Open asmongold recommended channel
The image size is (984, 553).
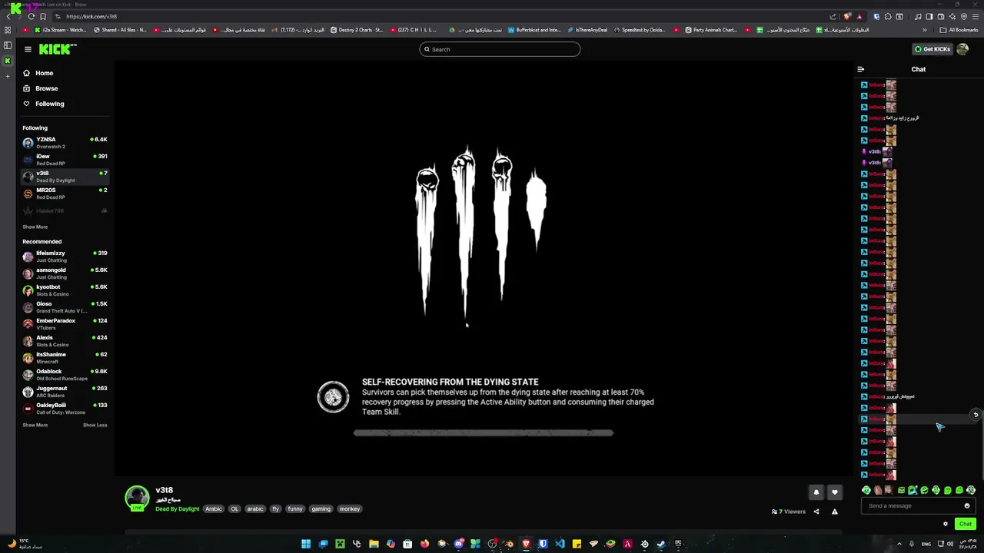(x=65, y=273)
